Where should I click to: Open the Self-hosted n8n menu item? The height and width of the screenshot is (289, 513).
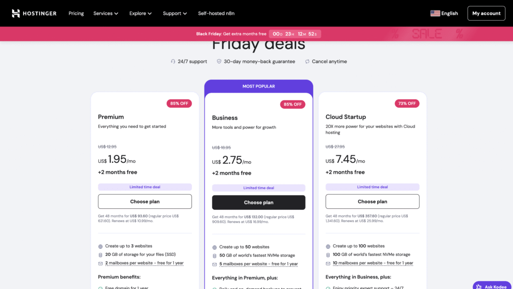point(217,14)
